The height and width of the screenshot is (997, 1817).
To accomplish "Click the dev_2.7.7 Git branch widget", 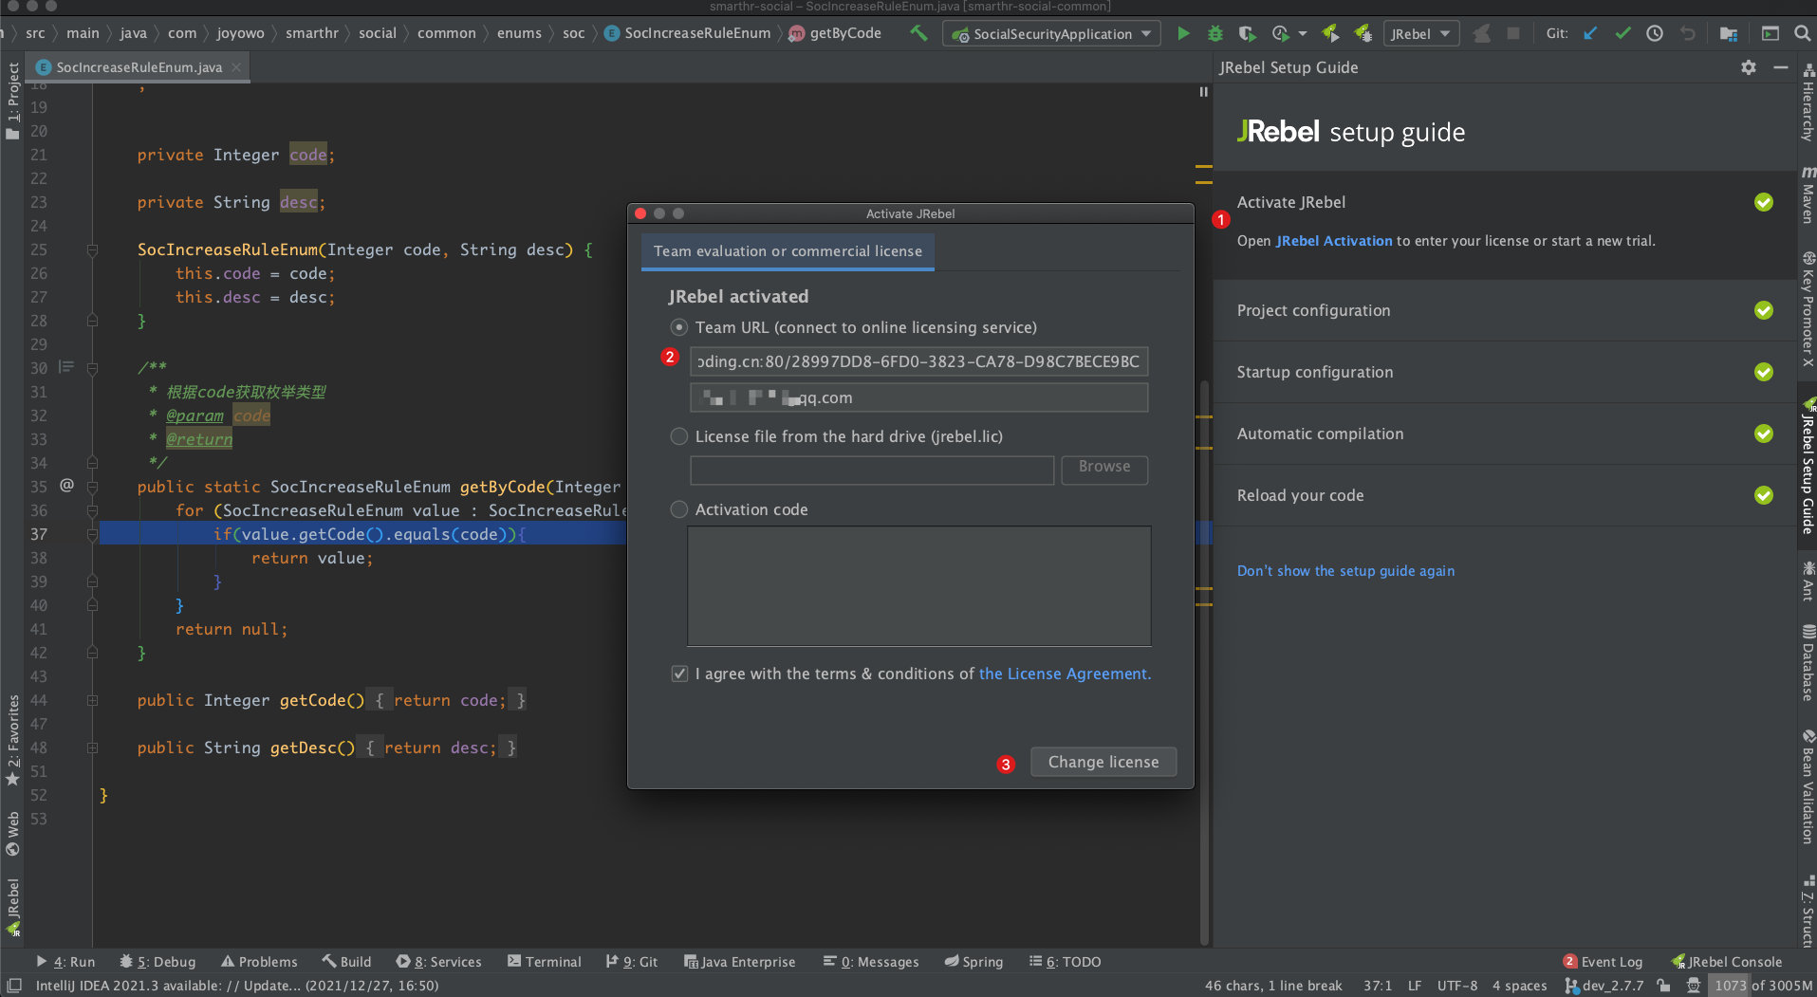I will pyautogui.click(x=1604, y=986).
